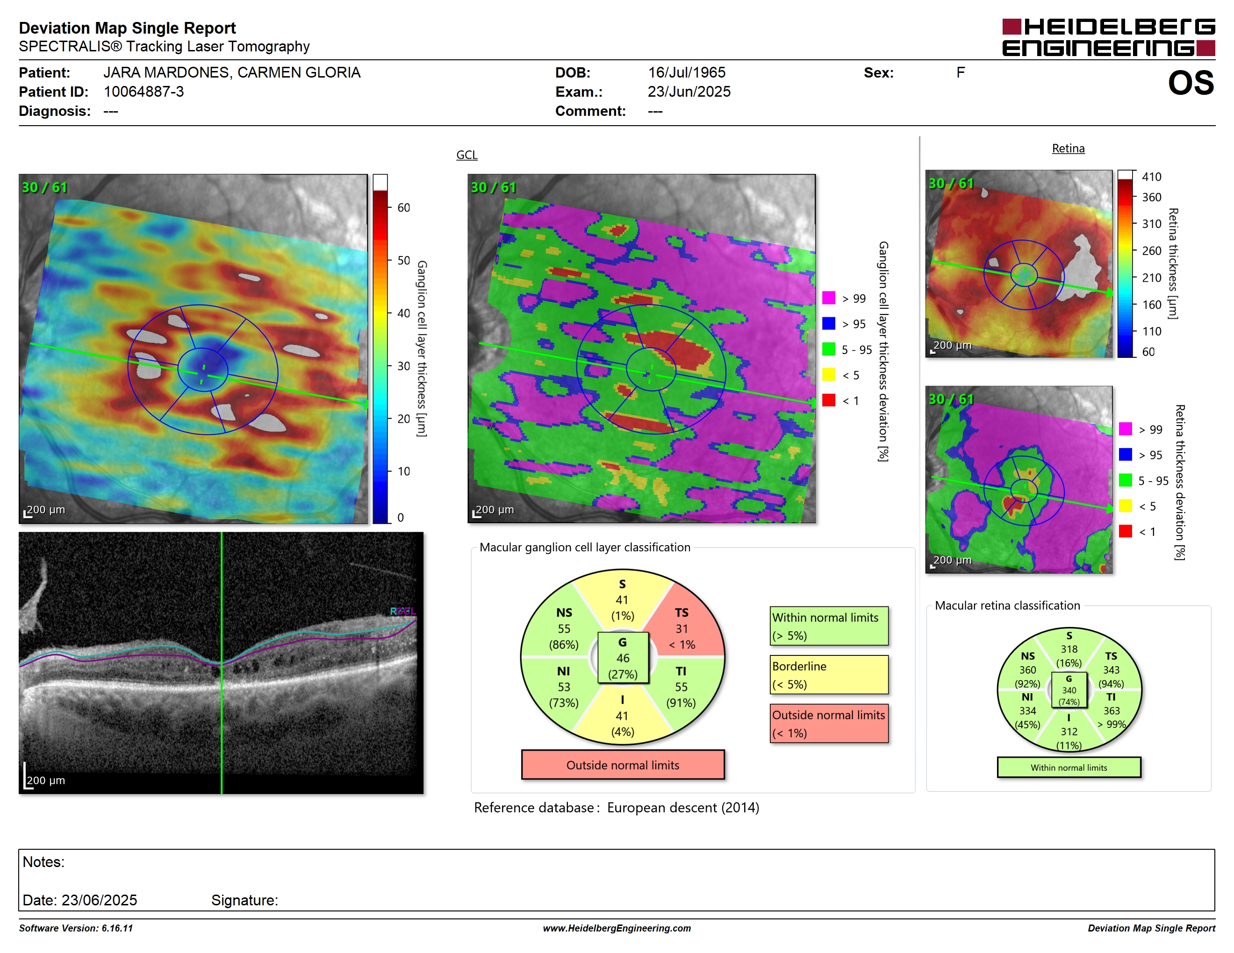Image resolution: width=1234 pixels, height=953 pixels.
Task: Click the red < 1 retina legend swatch
Action: point(1126,531)
